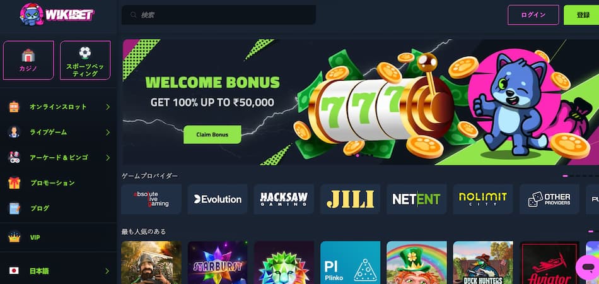Select the pink provider carousel indicator

[565, 176]
